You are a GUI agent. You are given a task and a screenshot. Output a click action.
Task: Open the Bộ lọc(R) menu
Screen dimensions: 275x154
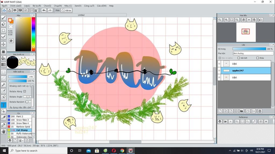pos(37,6)
